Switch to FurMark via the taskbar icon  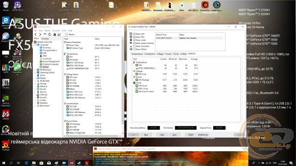86,163
